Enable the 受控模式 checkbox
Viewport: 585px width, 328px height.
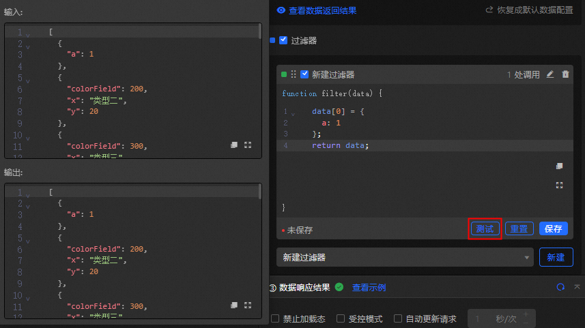[x=340, y=318]
